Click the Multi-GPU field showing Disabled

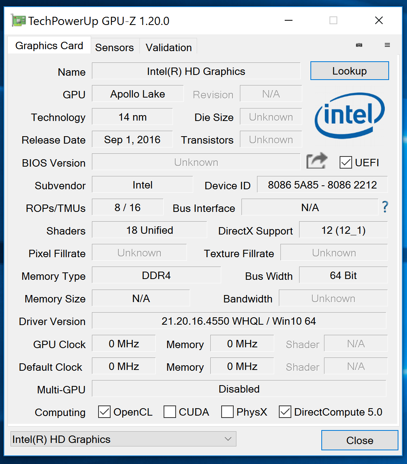pyautogui.click(x=239, y=389)
